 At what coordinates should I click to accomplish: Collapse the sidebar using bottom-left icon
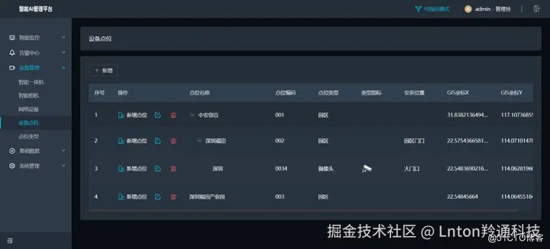point(10,241)
